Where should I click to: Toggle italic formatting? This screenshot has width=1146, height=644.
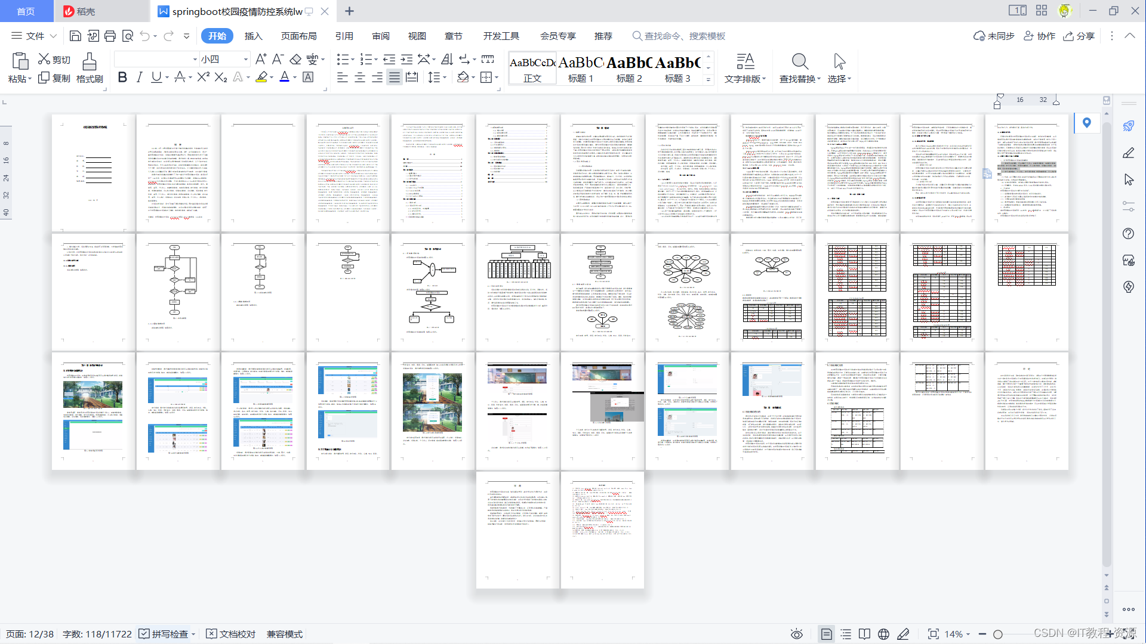pos(139,78)
